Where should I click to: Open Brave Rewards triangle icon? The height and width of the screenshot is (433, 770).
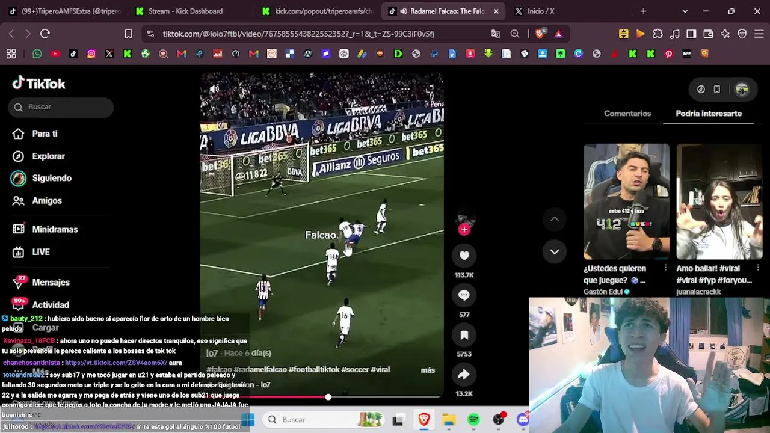coord(559,34)
